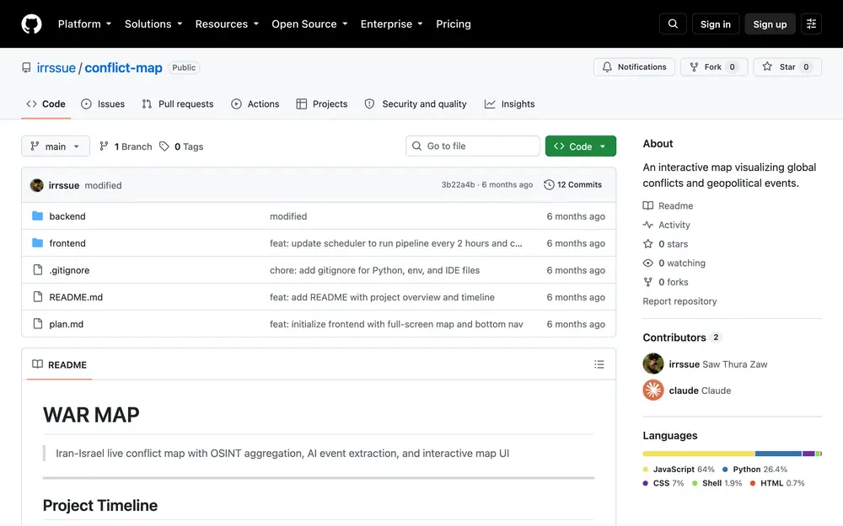
Task: Click the irrssue avatar in commit row
Action: [x=36, y=185]
